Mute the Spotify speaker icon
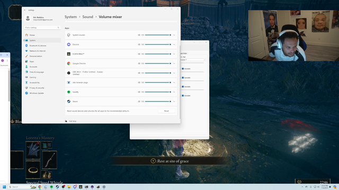339x190 pixels. (139, 92)
